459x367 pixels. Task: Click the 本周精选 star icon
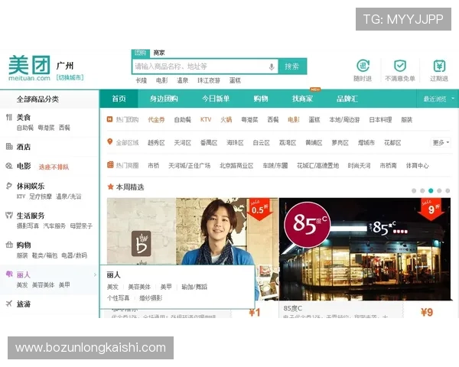click(x=110, y=187)
